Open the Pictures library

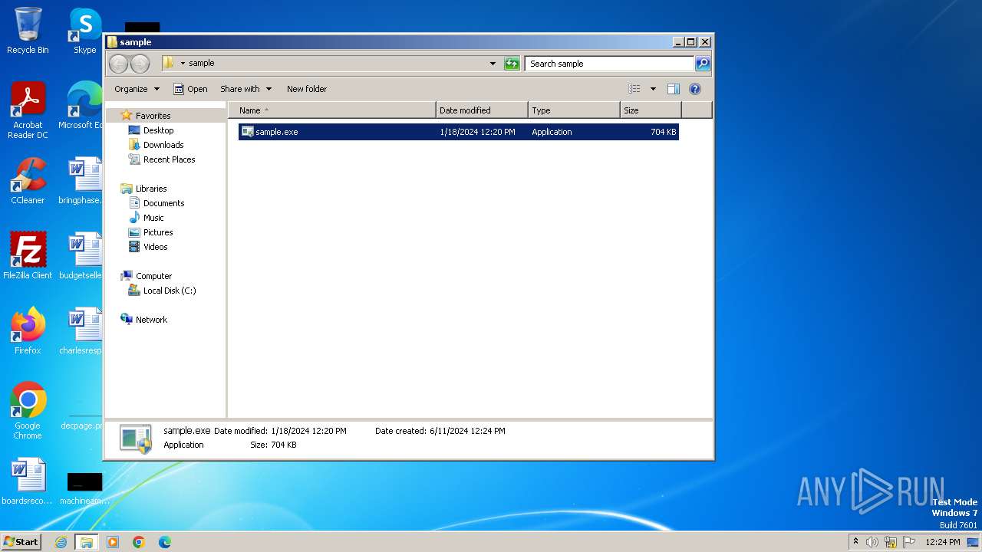[x=158, y=232]
